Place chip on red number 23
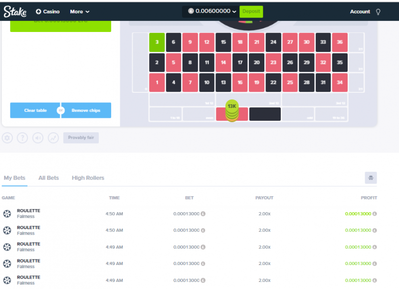 click(273, 62)
